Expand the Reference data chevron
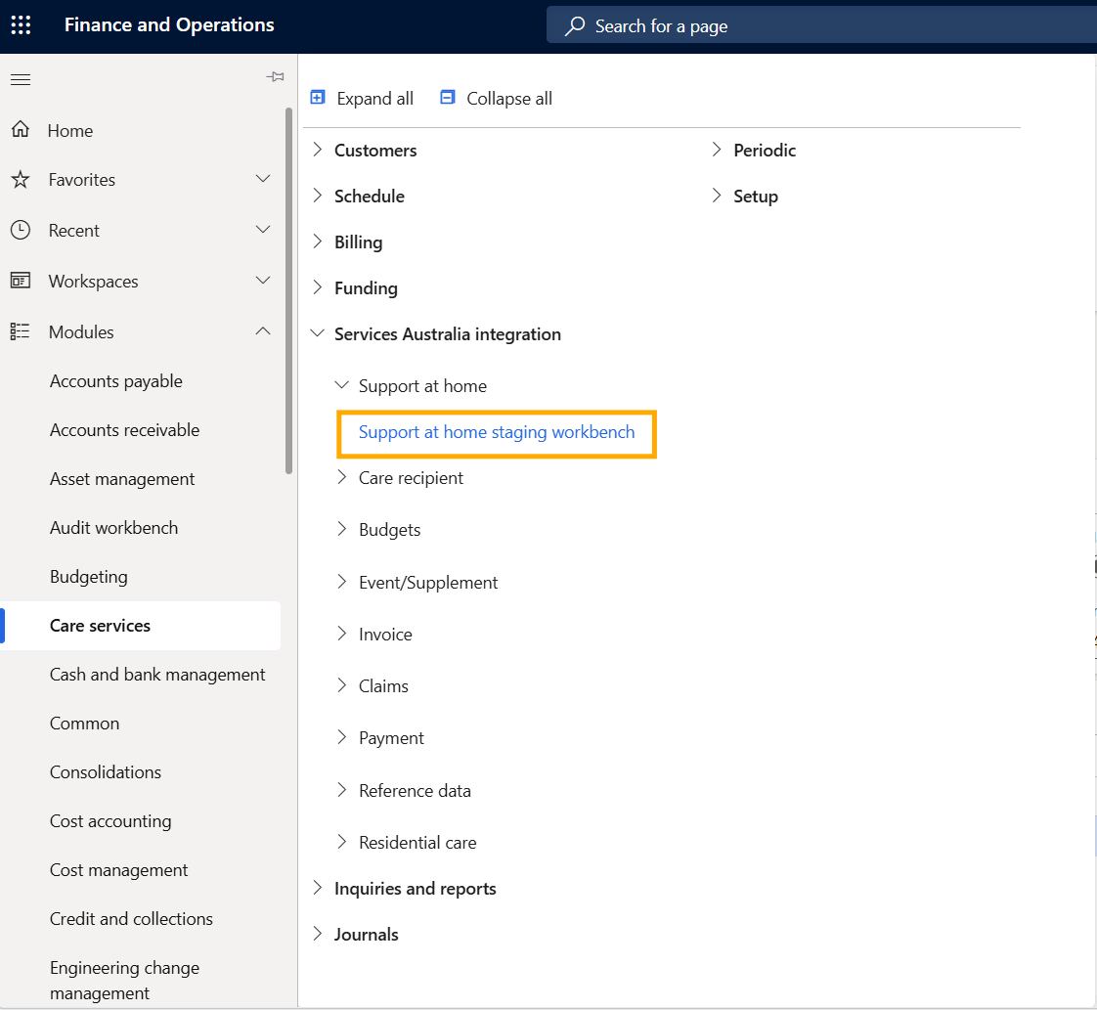The image size is (1097, 1010). pos(342,790)
